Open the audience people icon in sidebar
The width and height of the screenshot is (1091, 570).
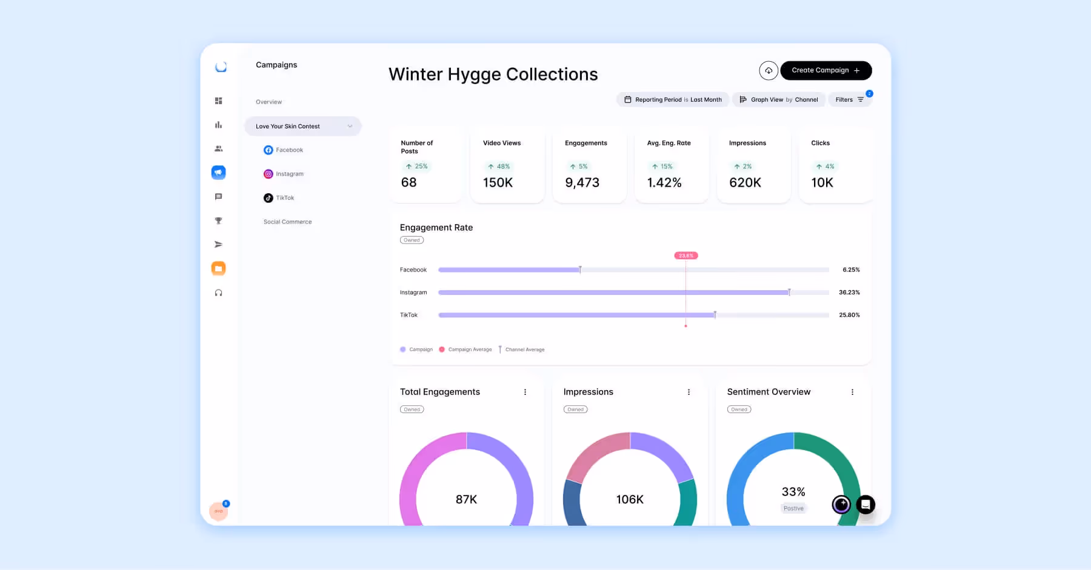pyautogui.click(x=219, y=148)
